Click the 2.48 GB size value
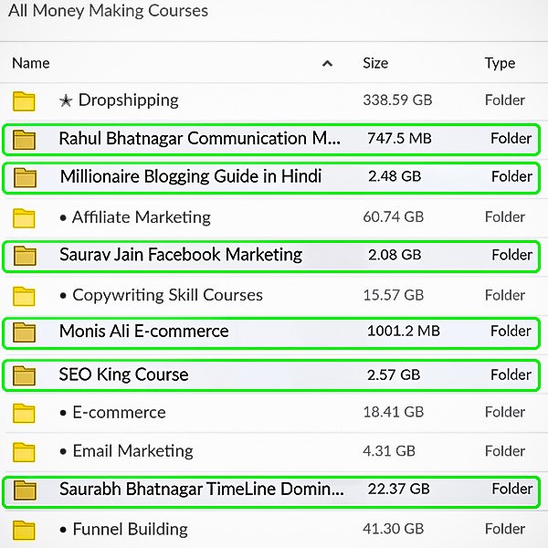 pos(395,176)
